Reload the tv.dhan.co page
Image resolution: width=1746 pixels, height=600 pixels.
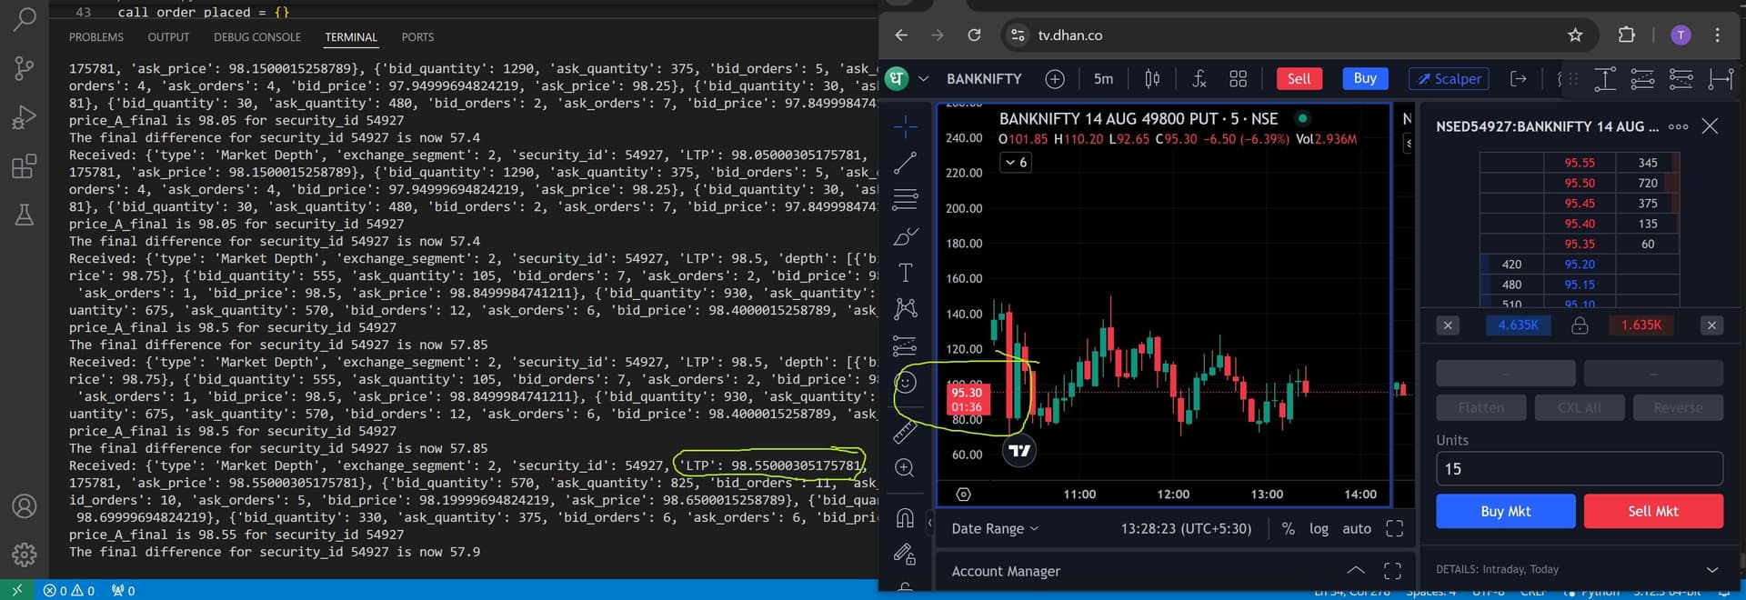click(x=974, y=35)
